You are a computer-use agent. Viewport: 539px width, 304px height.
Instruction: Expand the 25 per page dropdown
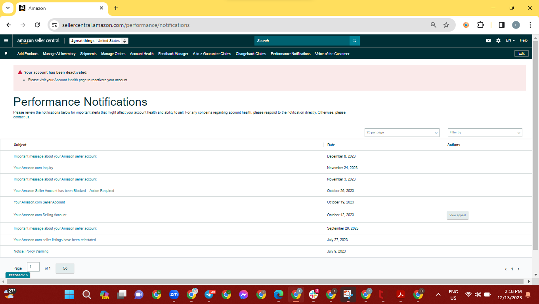[x=402, y=133]
